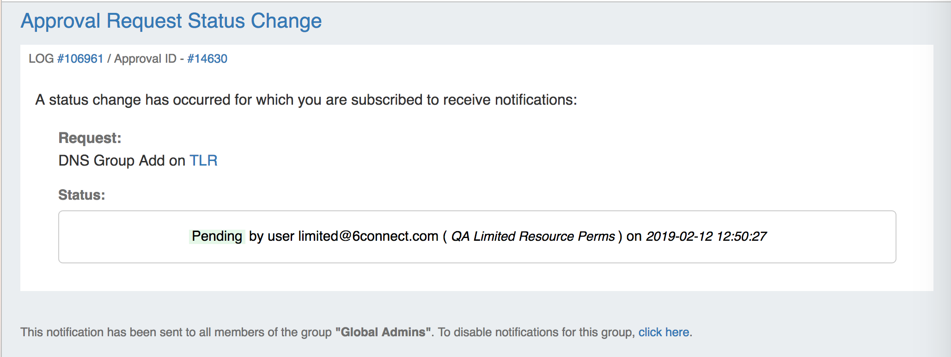Click the word 'on' before the timestamp

click(x=634, y=236)
